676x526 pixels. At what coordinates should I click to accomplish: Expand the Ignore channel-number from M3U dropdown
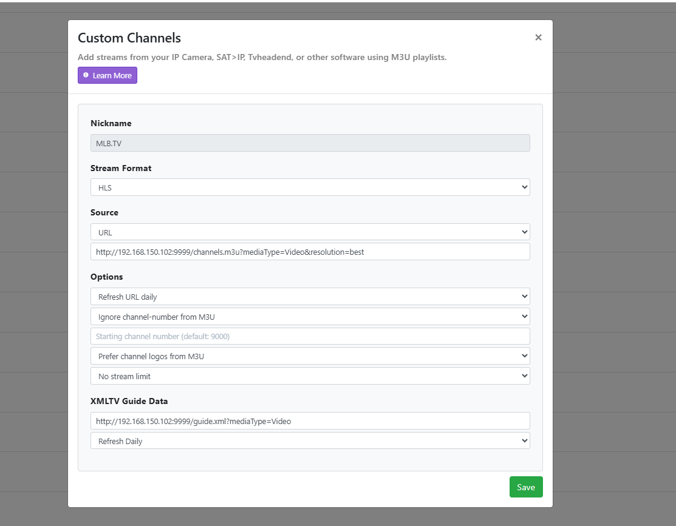(x=310, y=317)
